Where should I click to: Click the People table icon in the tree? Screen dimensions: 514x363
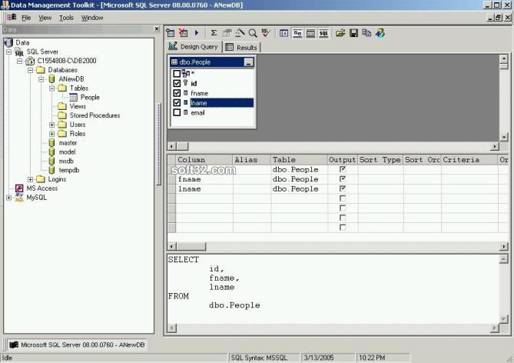(74, 97)
